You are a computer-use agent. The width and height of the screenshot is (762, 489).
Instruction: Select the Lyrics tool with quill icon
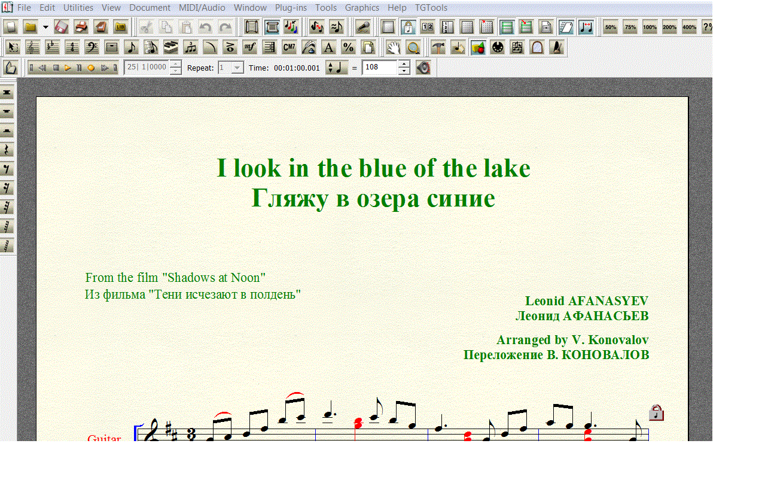pyautogui.click(x=309, y=47)
